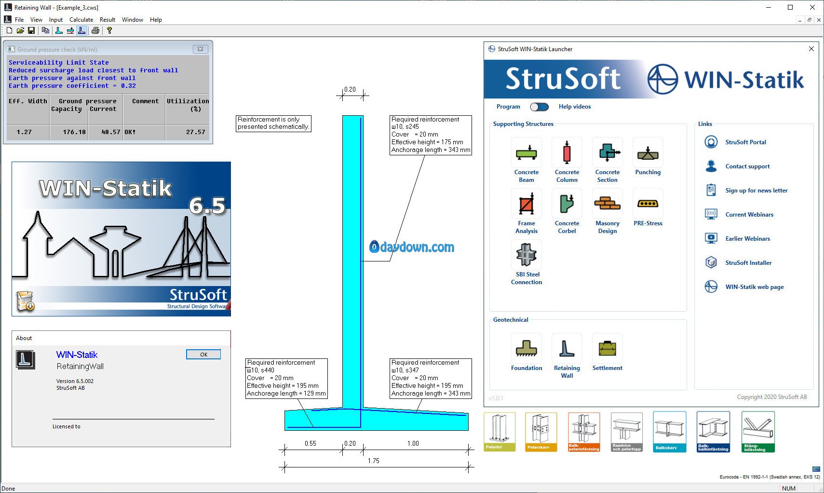Screen dimensions: 824x493
Task: Launch the Settlement program
Action: click(608, 353)
